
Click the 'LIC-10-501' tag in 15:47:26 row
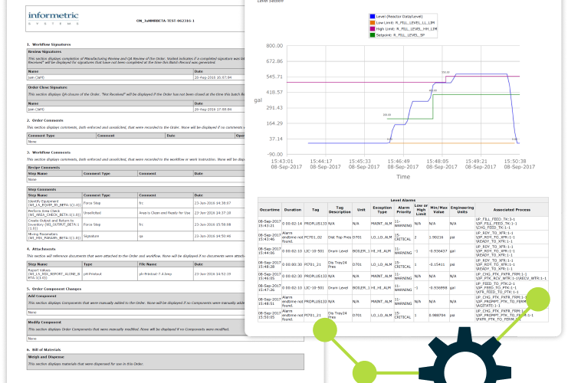[x=316, y=288]
